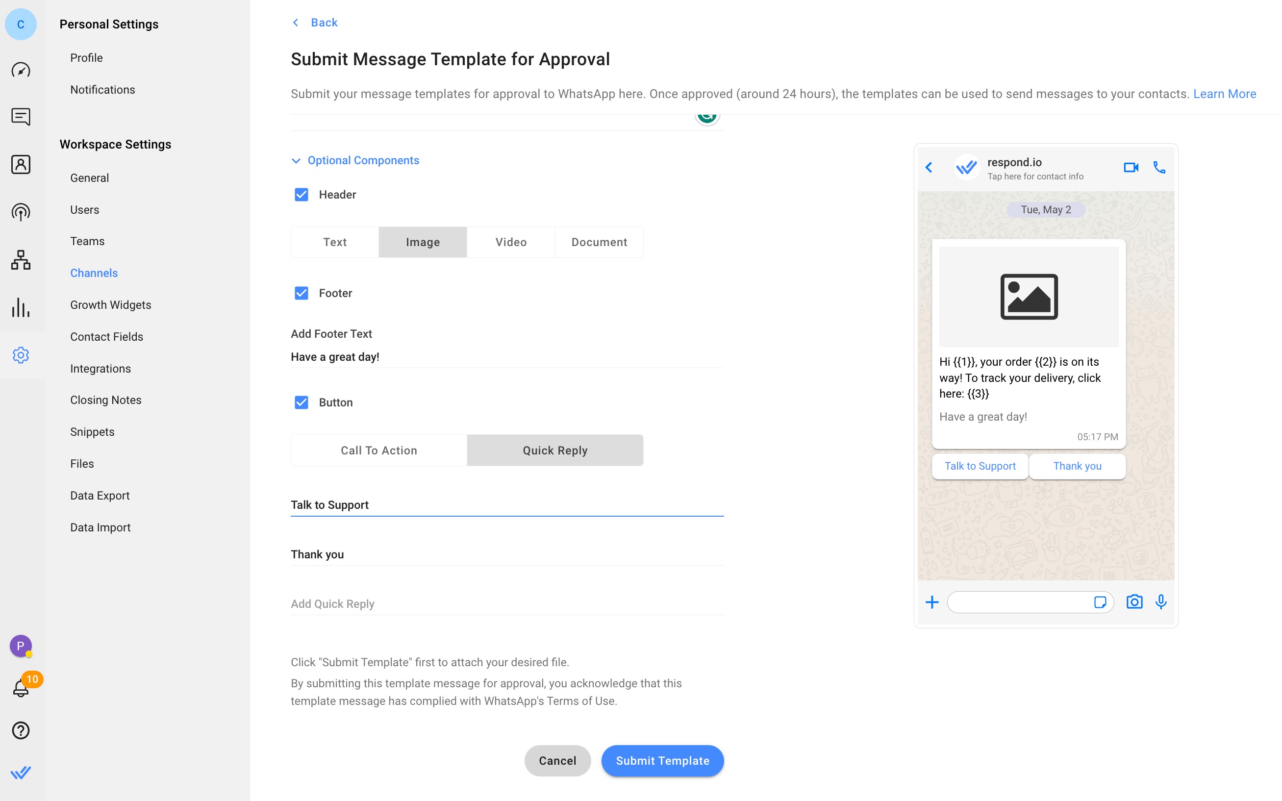Click the back navigation arrow icon
Viewport: 1282px width, 801px height.
(295, 22)
